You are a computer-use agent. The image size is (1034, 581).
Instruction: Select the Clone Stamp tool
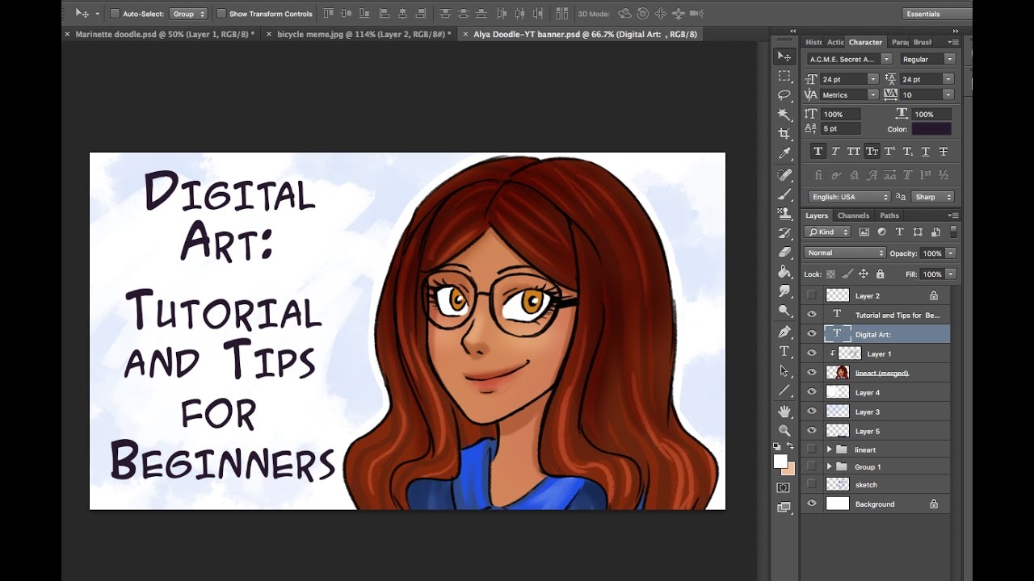pos(784,214)
